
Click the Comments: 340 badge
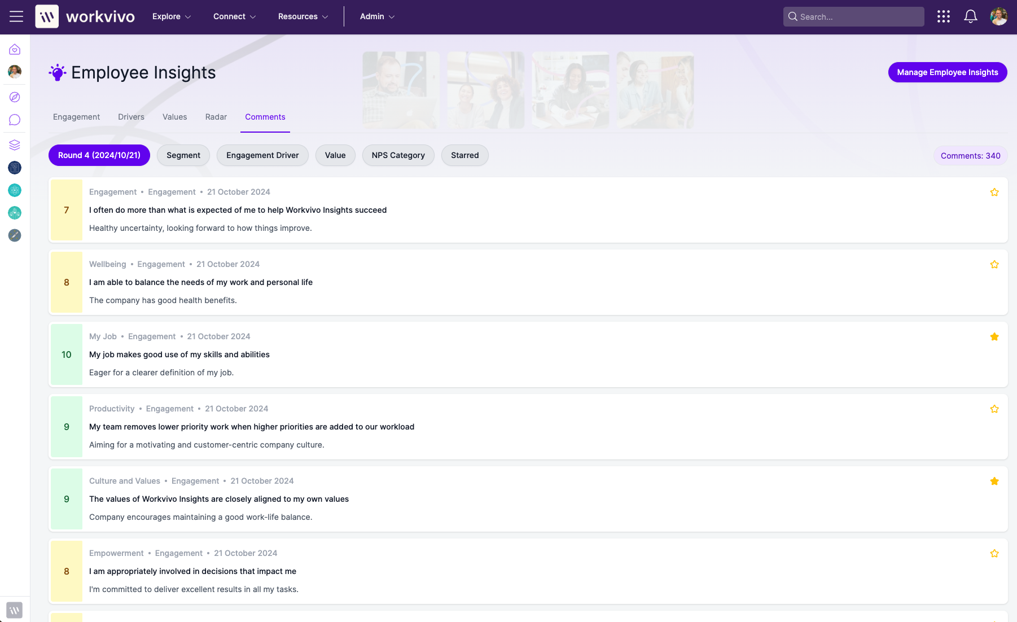(x=971, y=156)
